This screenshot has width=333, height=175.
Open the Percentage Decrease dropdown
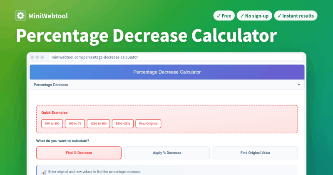[x=167, y=85]
